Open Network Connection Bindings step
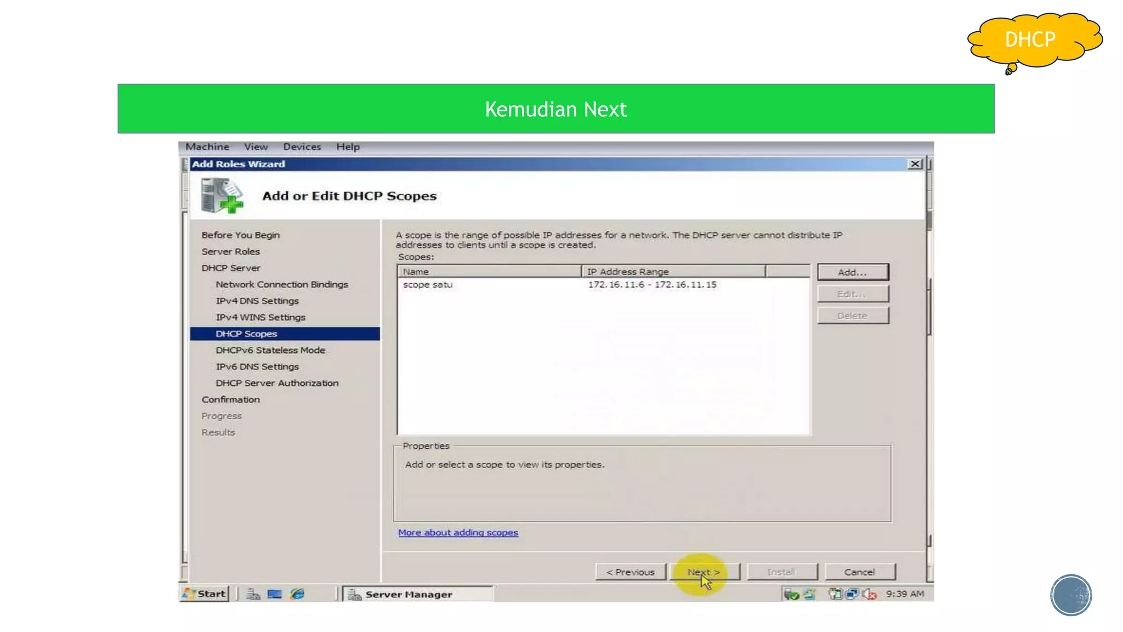 pos(282,284)
